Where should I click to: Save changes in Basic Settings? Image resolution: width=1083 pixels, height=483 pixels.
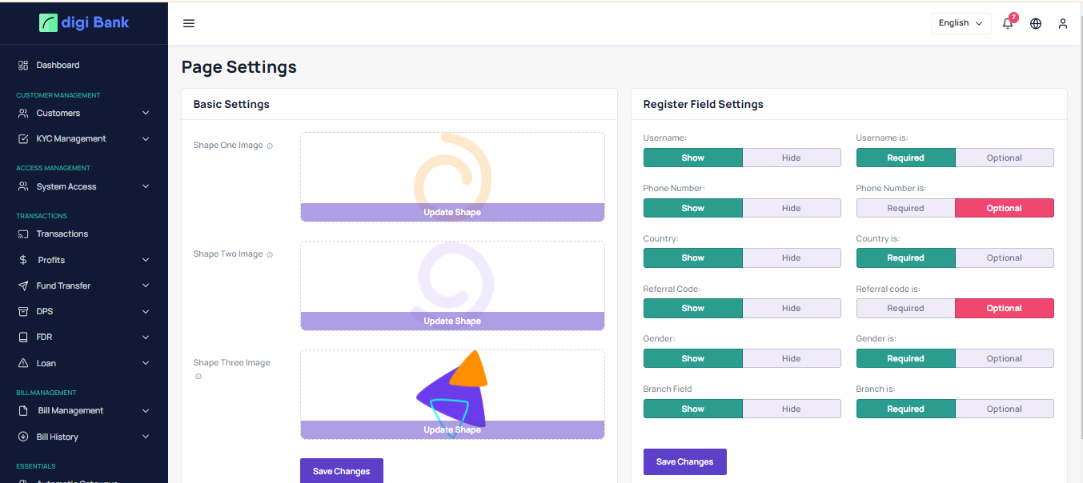pyautogui.click(x=341, y=471)
